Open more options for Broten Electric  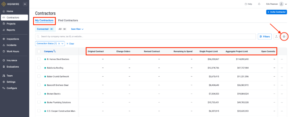[x=282, y=94]
